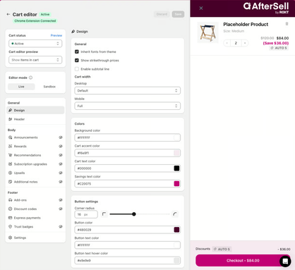
Task: Open the Mobile cart width dropdown
Action: (128, 106)
